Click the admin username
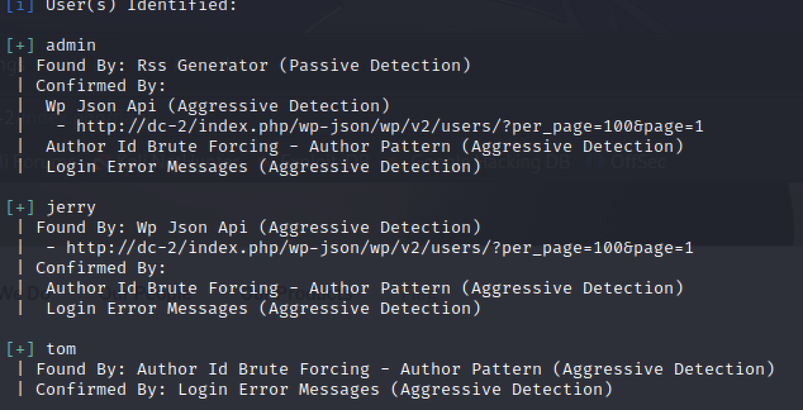803x410 pixels. tap(71, 45)
